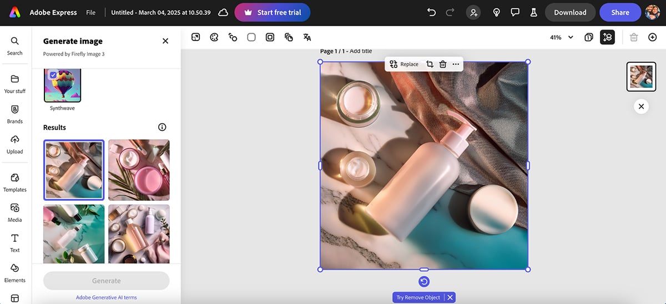The width and height of the screenshot is (666, 304).
Task: Open the invite collaborators icon
Action: tap(473, 12)
